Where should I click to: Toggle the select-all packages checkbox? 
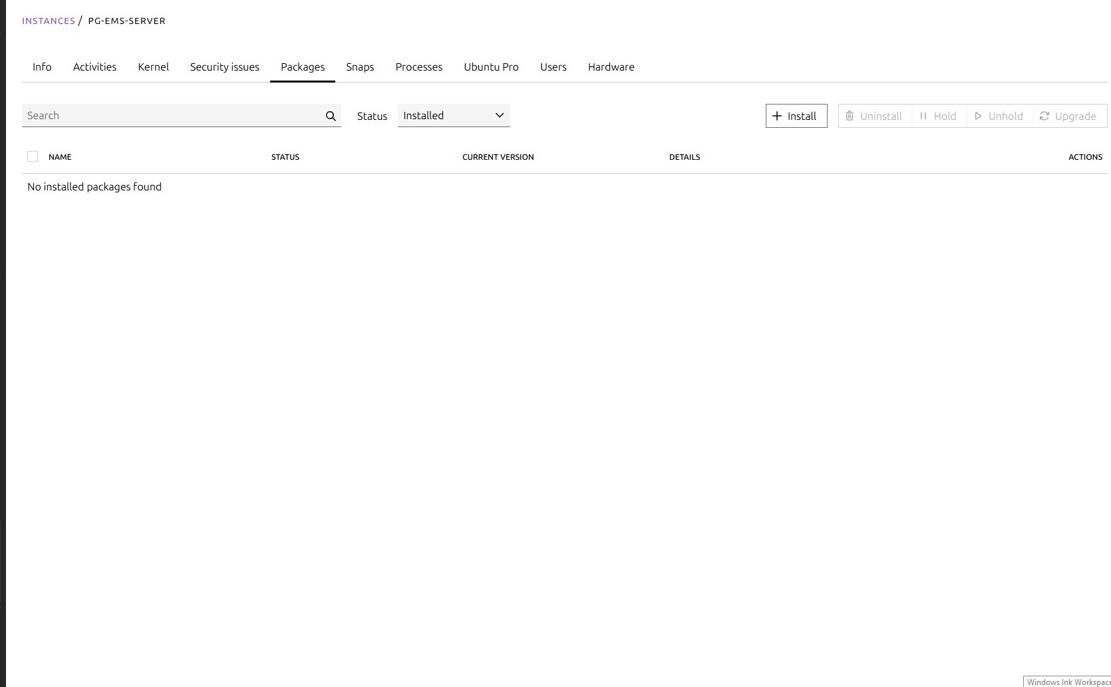[x=33, y=156]
